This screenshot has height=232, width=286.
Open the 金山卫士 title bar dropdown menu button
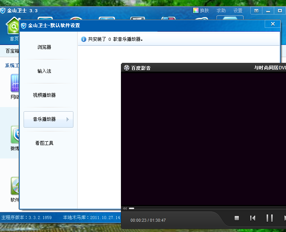coord(256,11)
